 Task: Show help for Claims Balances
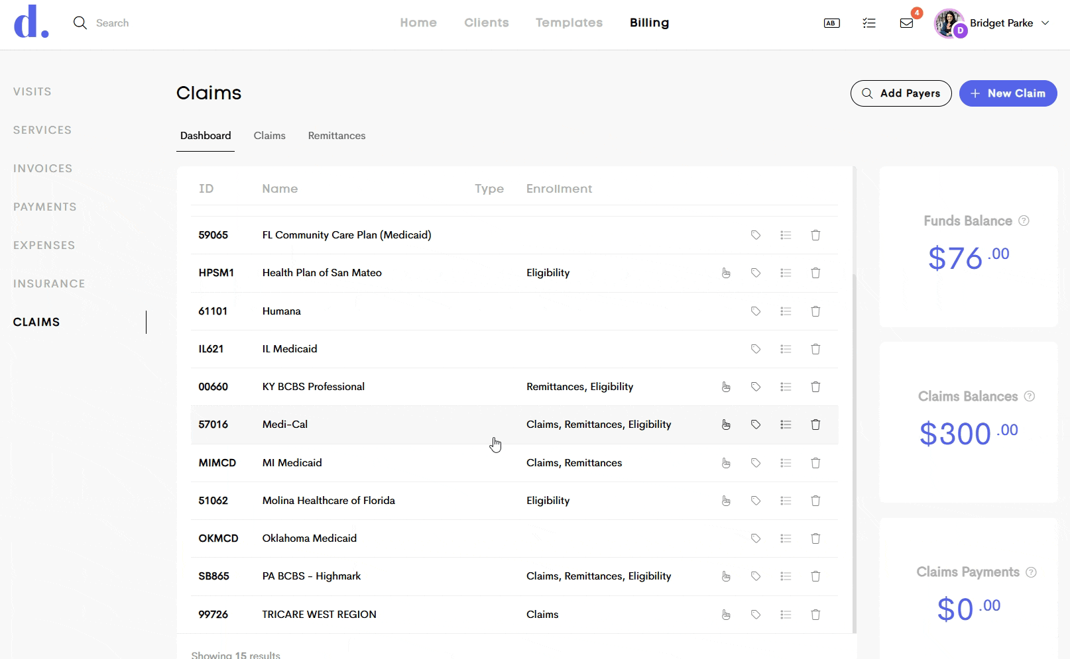pyautogui.click(x=1030, y=396)
